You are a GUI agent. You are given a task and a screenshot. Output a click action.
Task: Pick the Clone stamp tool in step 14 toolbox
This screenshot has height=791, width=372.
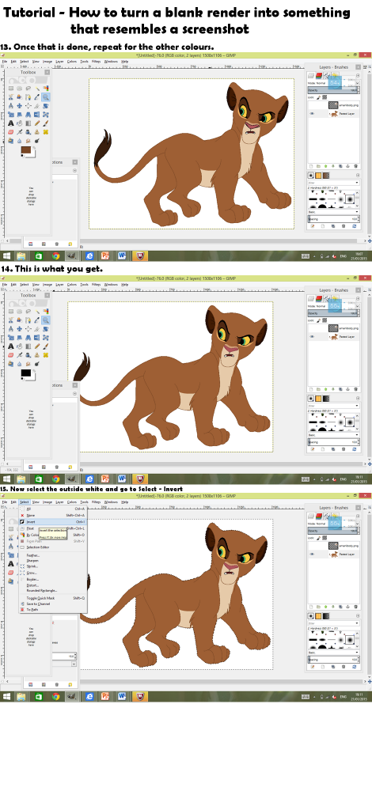click(x=37, y=354)
